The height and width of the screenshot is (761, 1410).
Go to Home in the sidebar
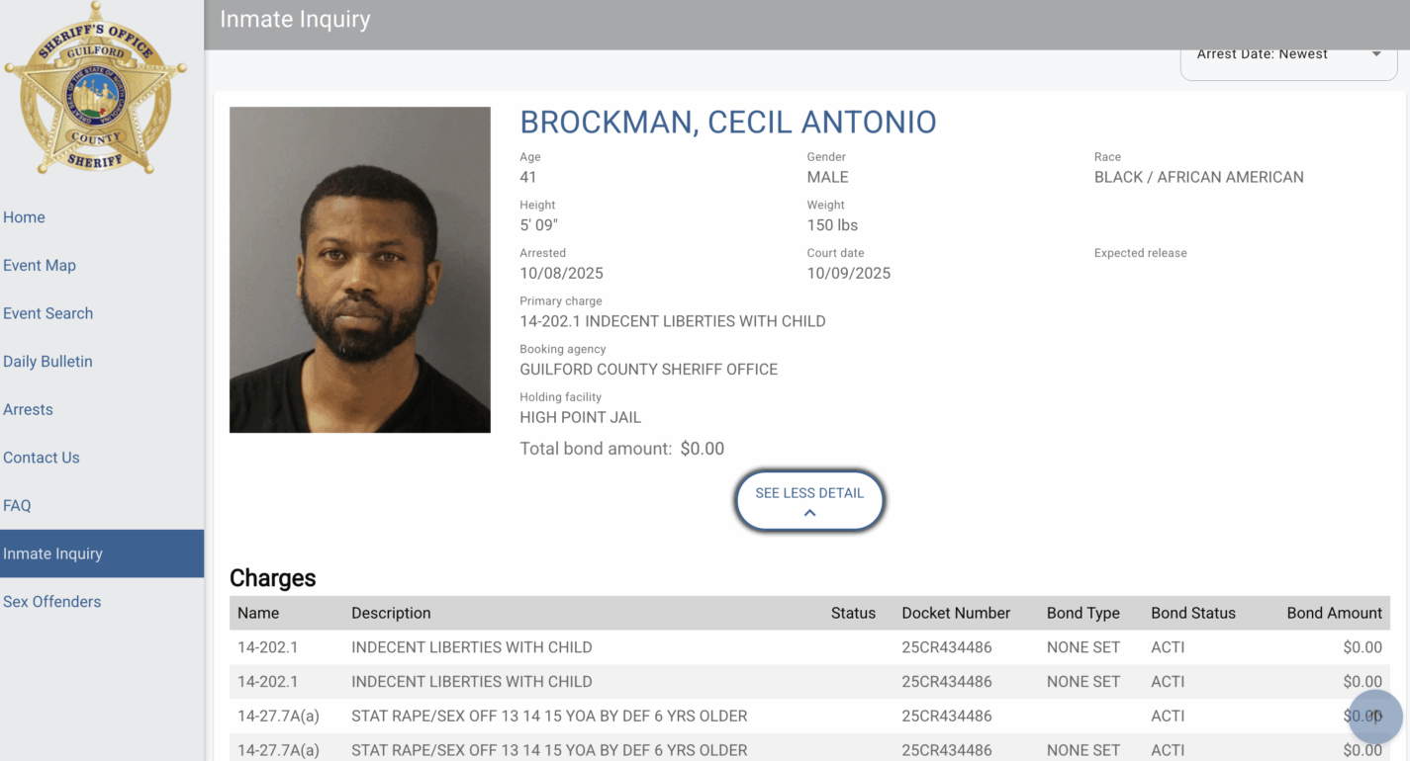tap(24, 217)
